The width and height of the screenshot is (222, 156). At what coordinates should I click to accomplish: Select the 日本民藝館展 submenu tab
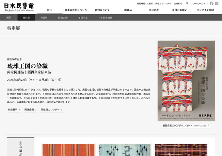point(105,18)
